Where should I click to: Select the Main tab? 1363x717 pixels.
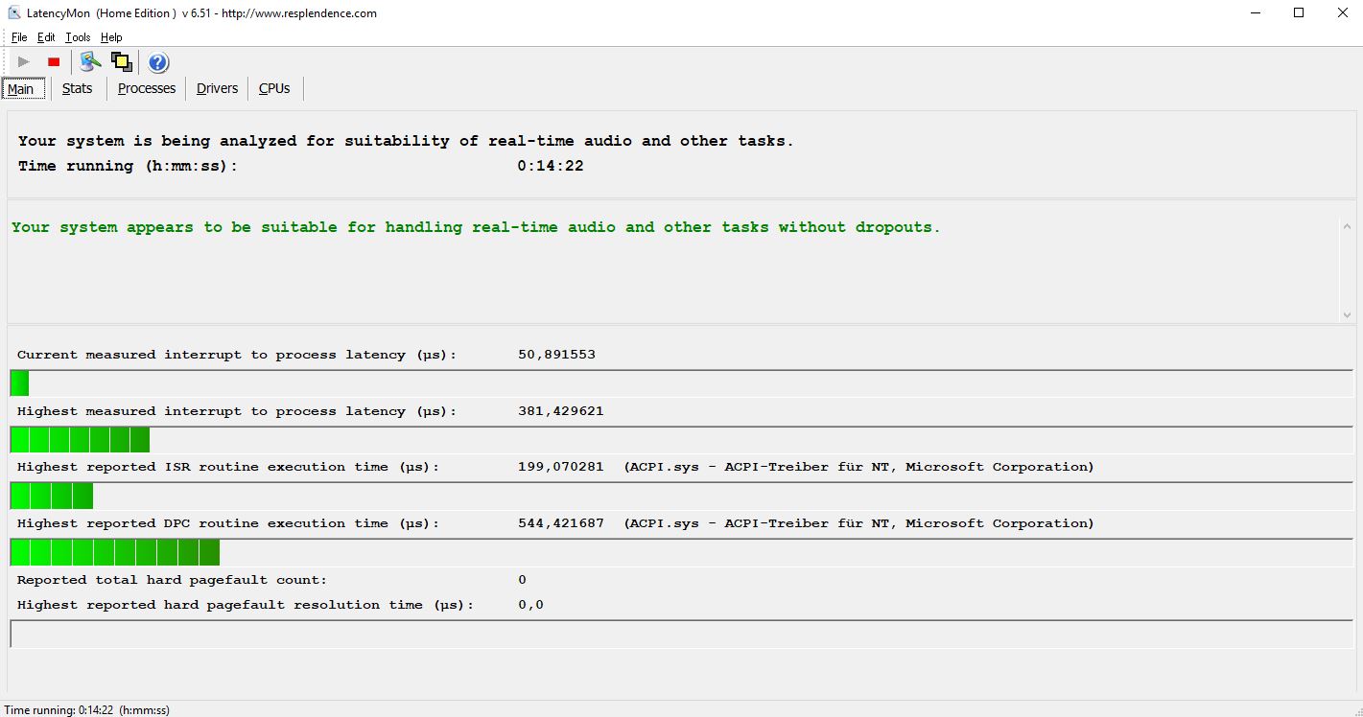[21, 89]
